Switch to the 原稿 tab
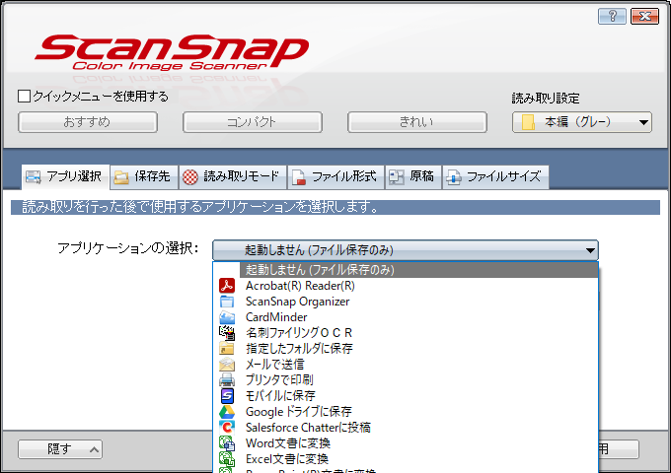671x473 pixels. click(413, 177)
